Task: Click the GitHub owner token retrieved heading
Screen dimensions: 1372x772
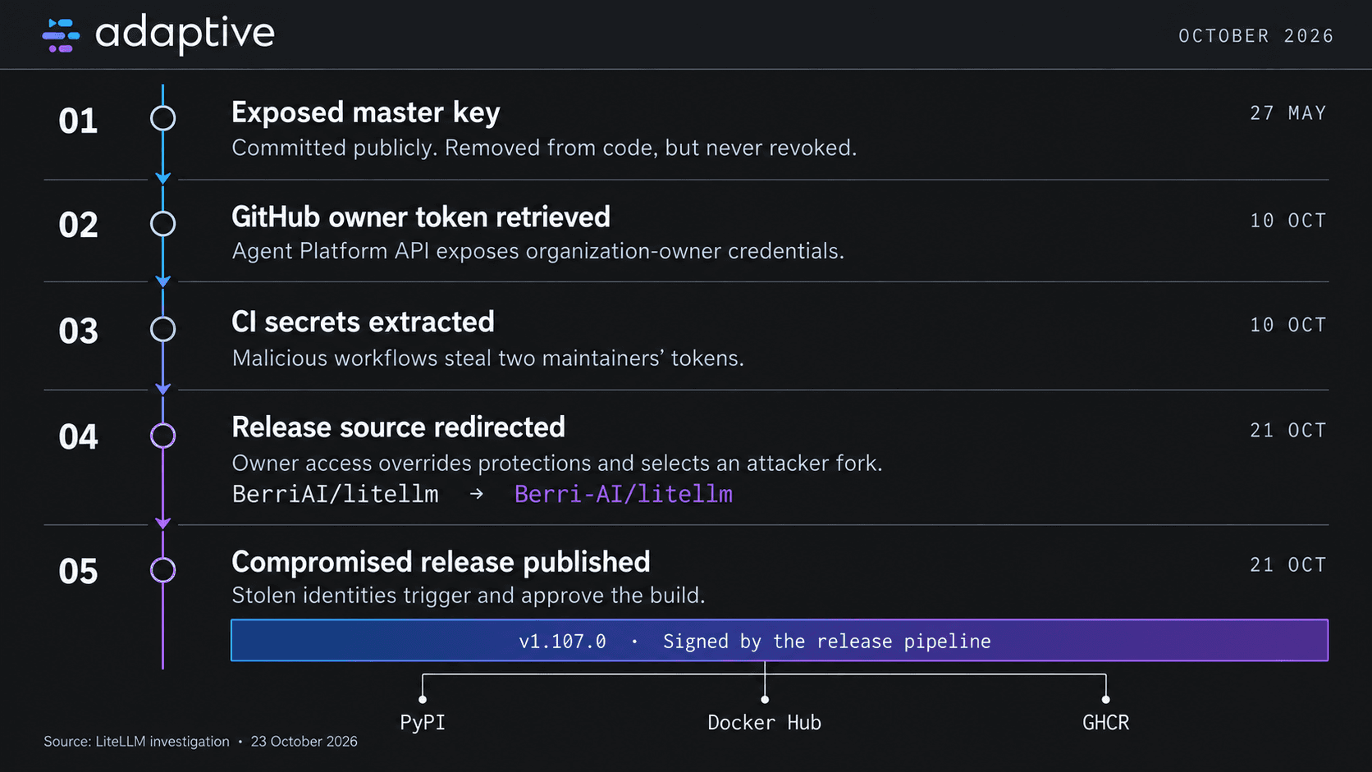Action: click(x=421, y=217)
